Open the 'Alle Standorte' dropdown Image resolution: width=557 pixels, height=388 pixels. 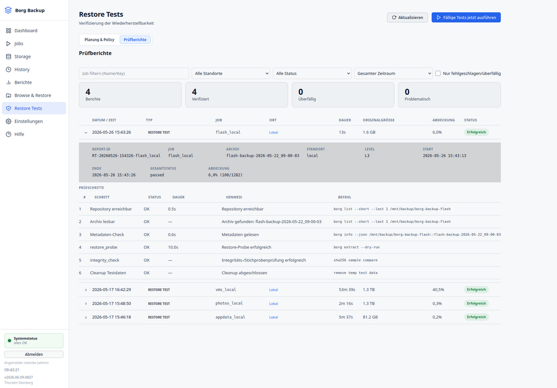click(x=231, y=73)
